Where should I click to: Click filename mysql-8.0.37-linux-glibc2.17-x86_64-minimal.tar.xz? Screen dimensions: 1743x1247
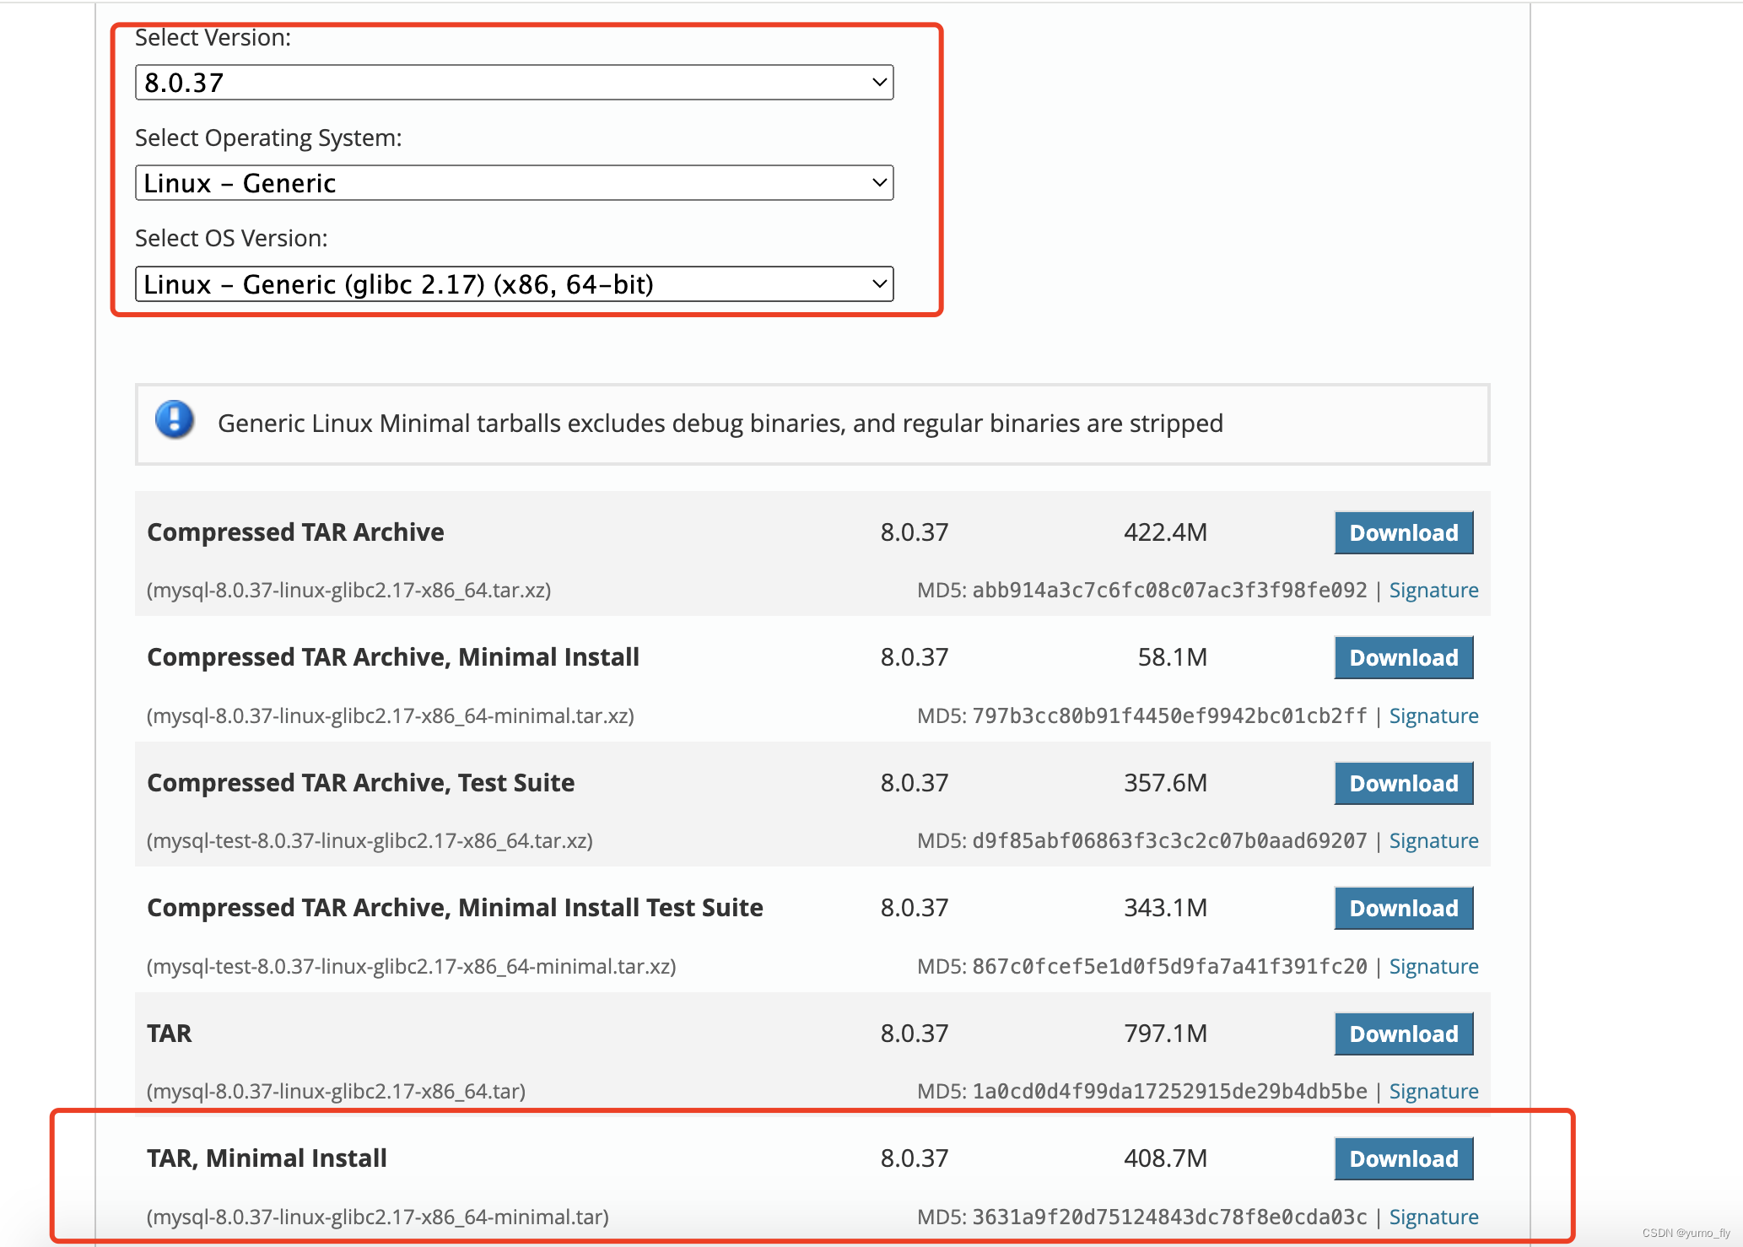391,715
